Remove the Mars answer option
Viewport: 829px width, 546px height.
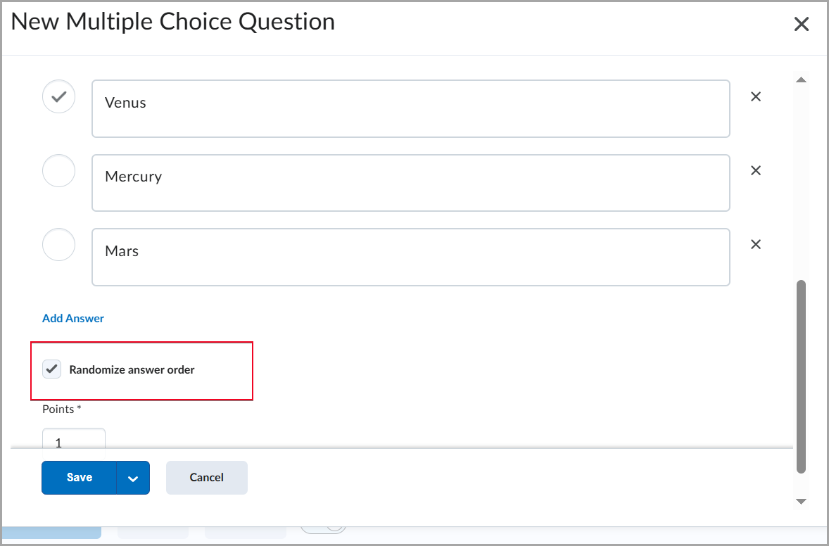[x=755, y=244]
